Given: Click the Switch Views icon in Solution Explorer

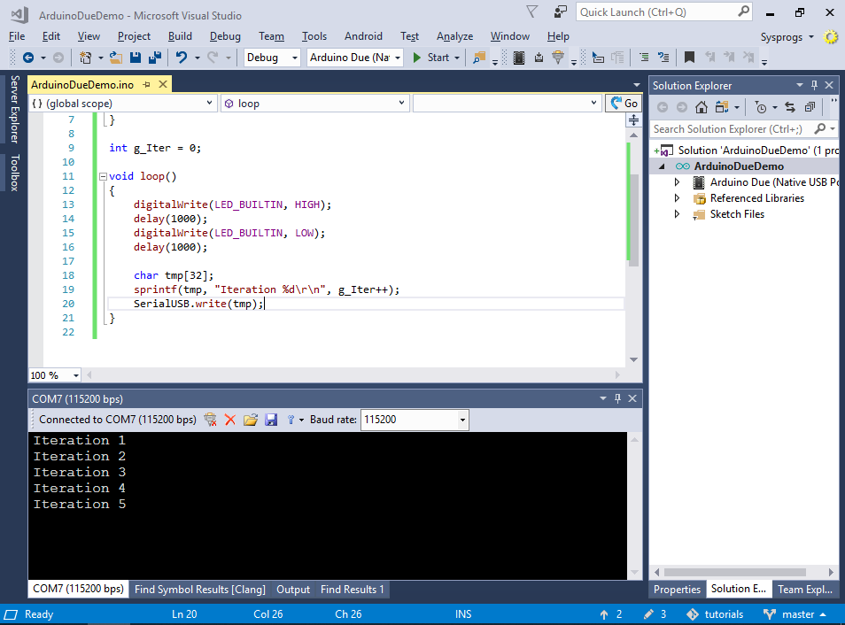Looking at the screenshot, I should [x=722, y=107].
